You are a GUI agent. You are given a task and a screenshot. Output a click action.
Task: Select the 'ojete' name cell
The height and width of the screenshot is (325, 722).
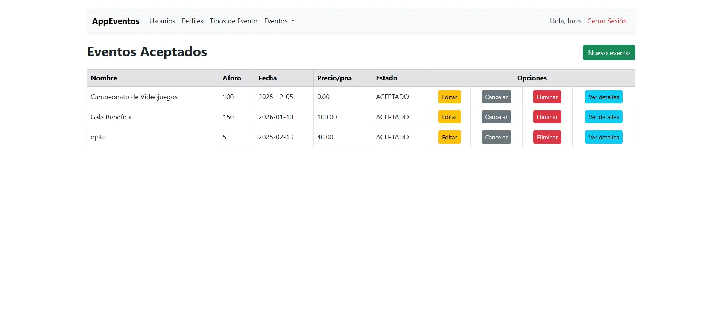[153, 137]
